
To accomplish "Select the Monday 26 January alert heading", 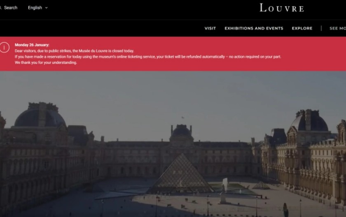I will (x=32, y=45).
